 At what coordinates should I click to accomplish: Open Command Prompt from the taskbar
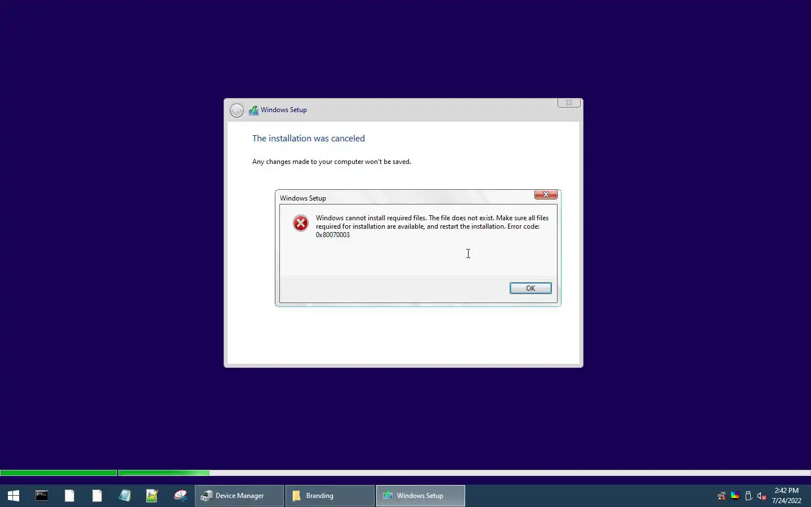[42, 496]
